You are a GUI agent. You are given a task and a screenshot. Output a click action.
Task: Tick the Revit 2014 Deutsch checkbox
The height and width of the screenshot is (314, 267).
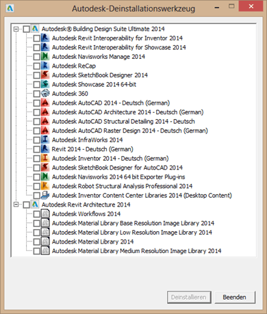click(37, 149)
